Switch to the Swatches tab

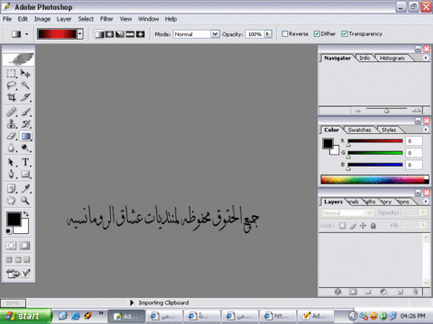[x=359, y=130]
